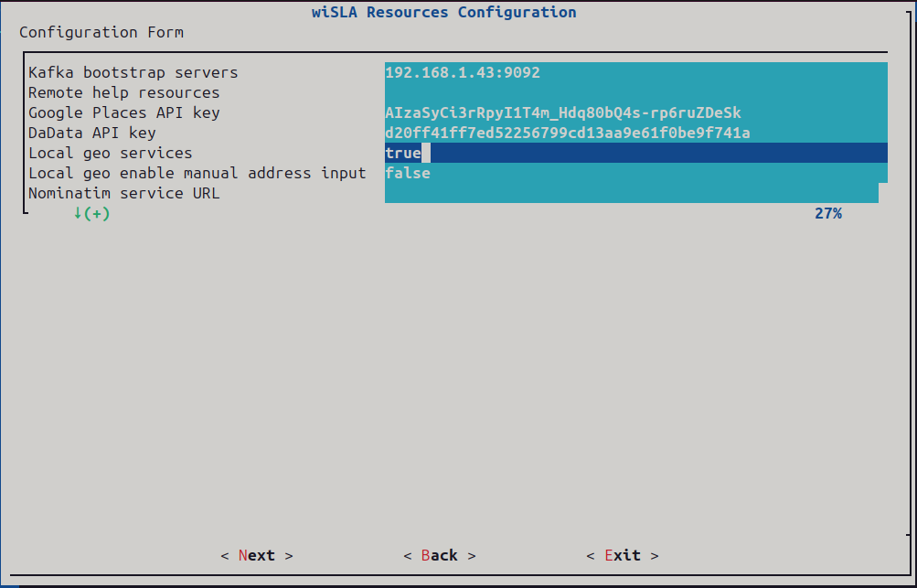This screenshot has height=588, width=917.
Task: Click the wiSLA Resources Configuration title
Action: 443,12
